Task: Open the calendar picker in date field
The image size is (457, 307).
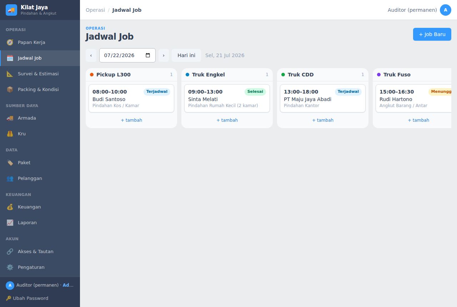Action: click(x=148, y=55)
